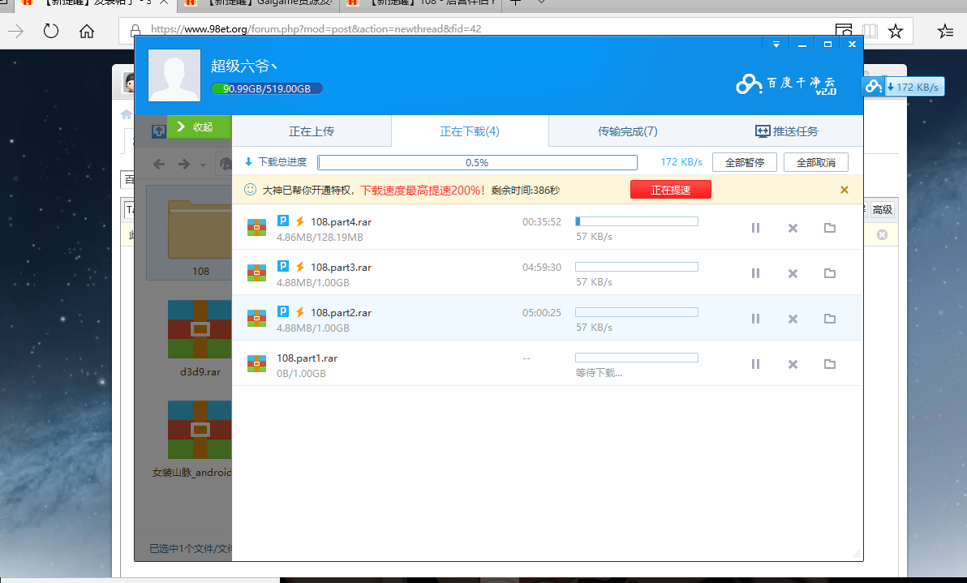Click the smiley icon in the speed-up banner
The image size is (967, 583).
pos(250,190)
